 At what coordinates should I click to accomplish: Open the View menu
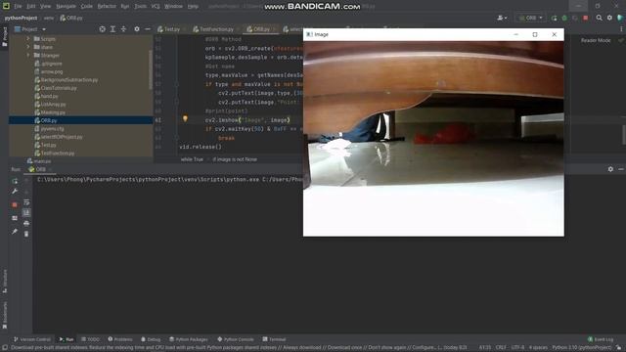[x=46, y=7]
